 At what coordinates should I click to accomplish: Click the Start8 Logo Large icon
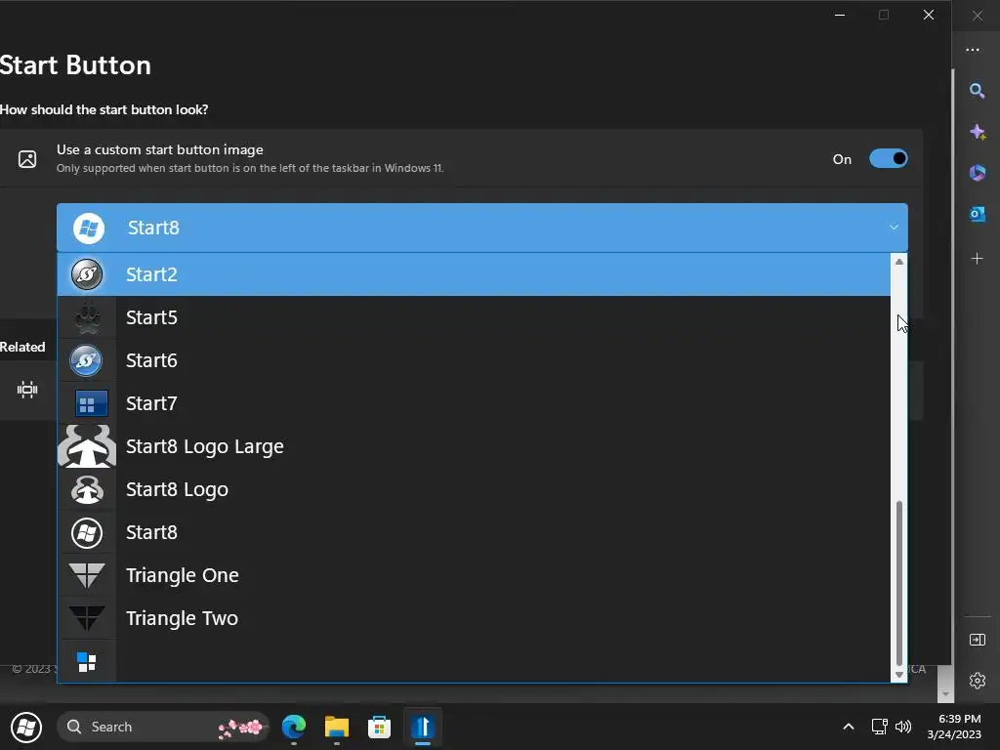click(87, 446)
